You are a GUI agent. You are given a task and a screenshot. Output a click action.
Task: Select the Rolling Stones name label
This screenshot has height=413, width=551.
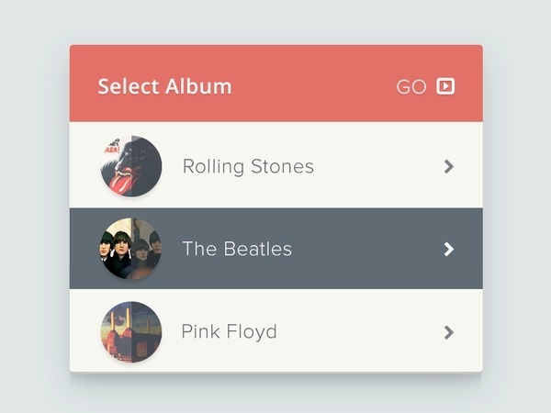248,166
